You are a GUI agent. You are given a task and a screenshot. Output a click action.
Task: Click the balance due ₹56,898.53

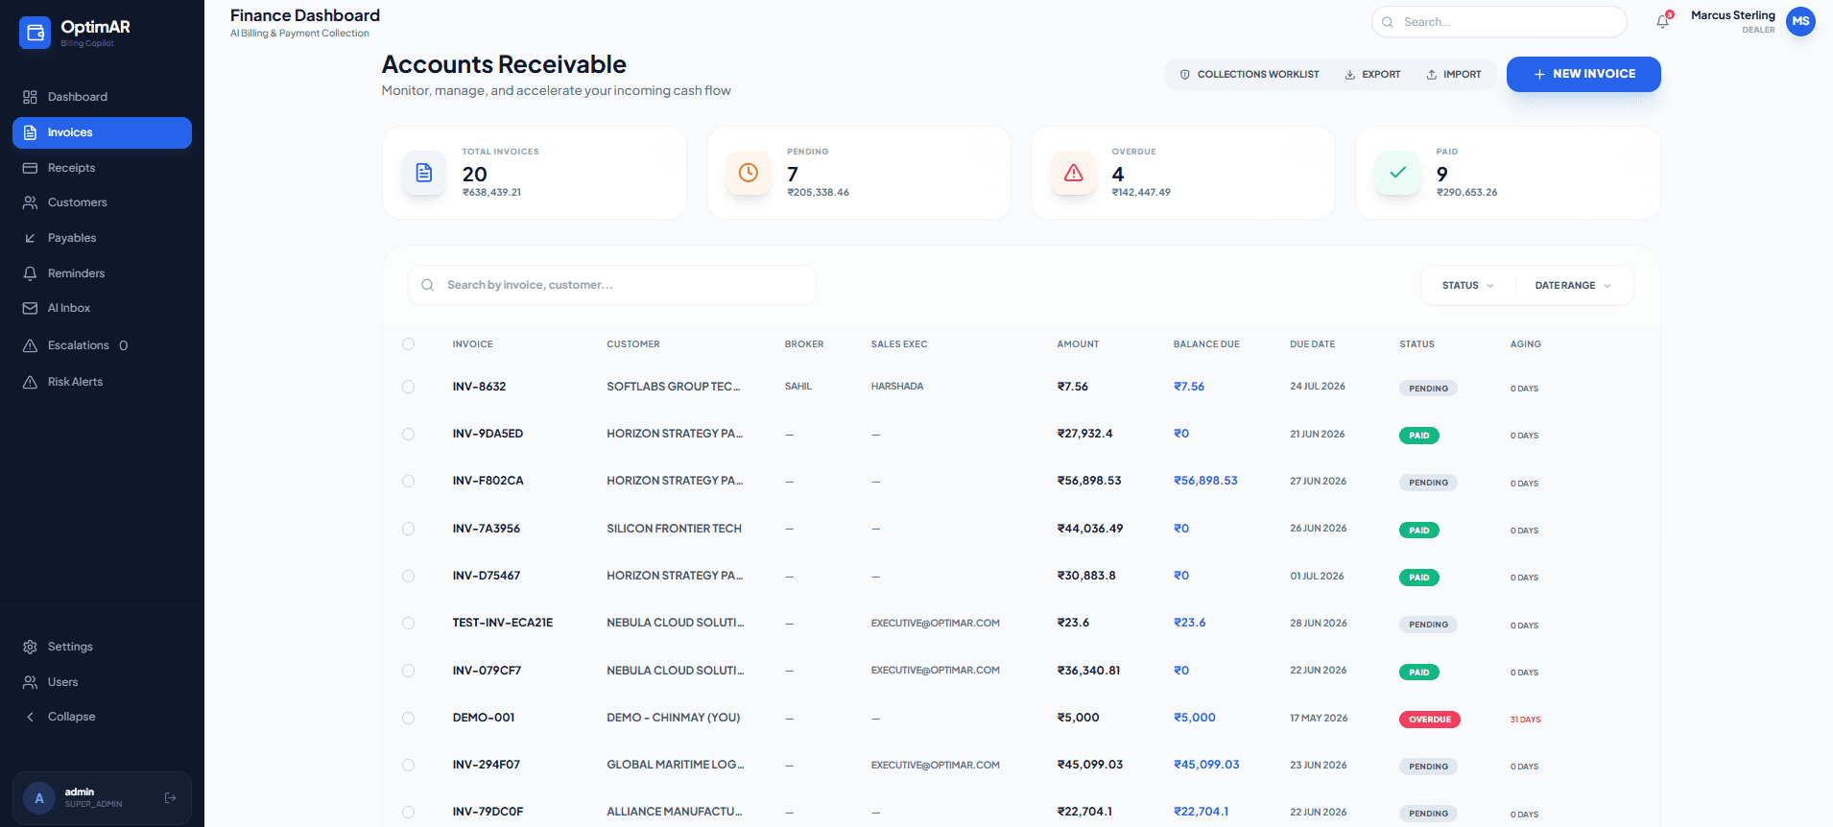coord(1205,481)
